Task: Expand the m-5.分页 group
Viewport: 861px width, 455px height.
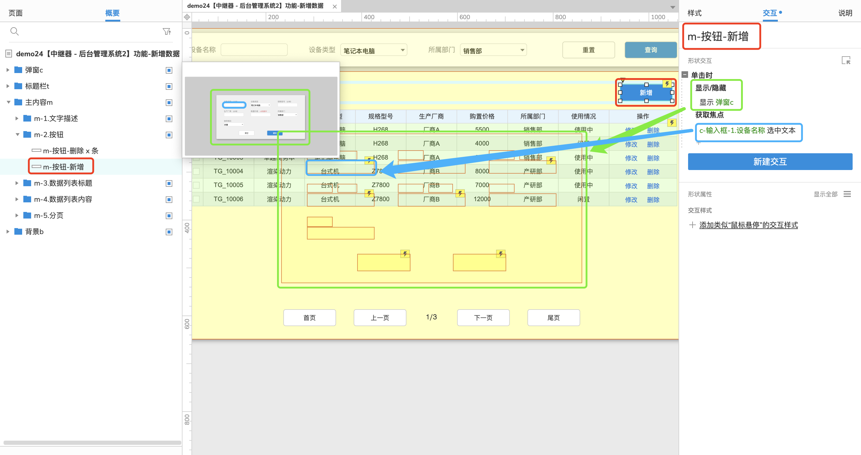Action: [x=17, y=215]
